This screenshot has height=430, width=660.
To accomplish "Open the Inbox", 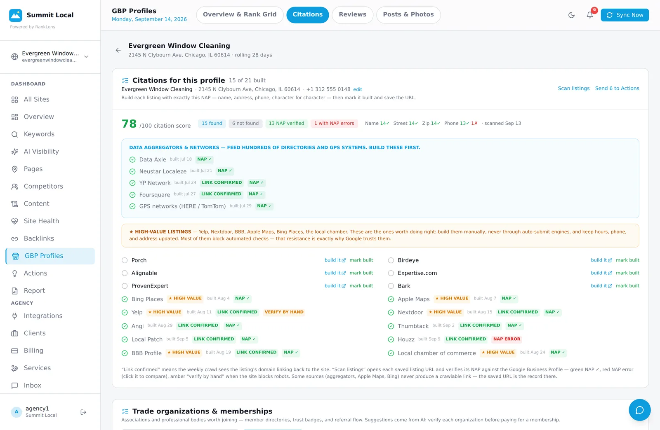I will [50, 386].
